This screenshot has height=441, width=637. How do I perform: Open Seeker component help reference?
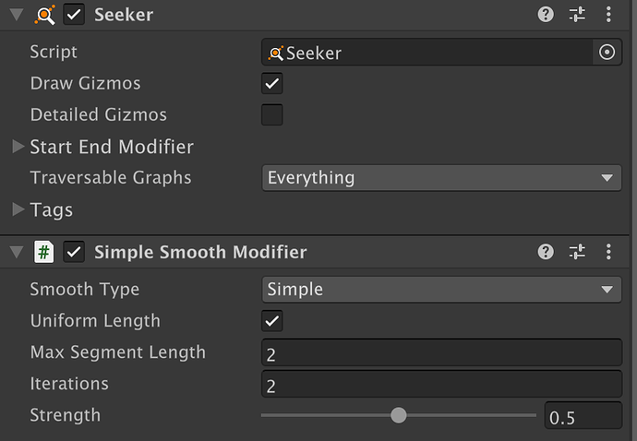click(x=546, y=15)
